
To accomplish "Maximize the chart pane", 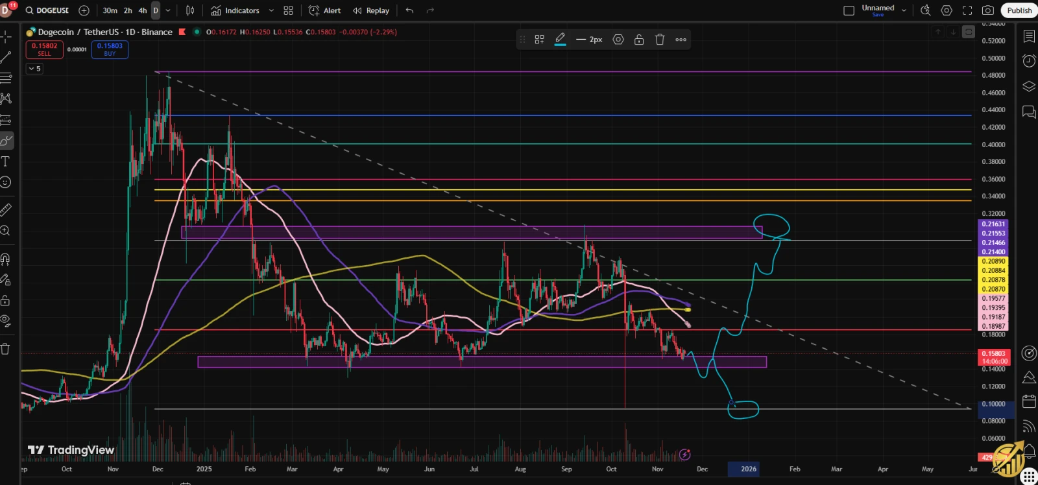I will 969,32.
